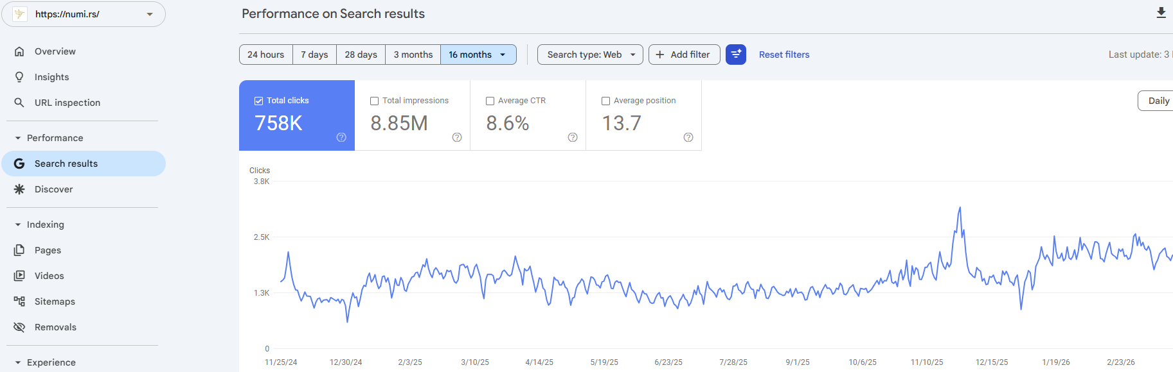The height and width of the screenshot is (372, 1173).
Task: Click help icon on Average position card
Action: point(688,137)
